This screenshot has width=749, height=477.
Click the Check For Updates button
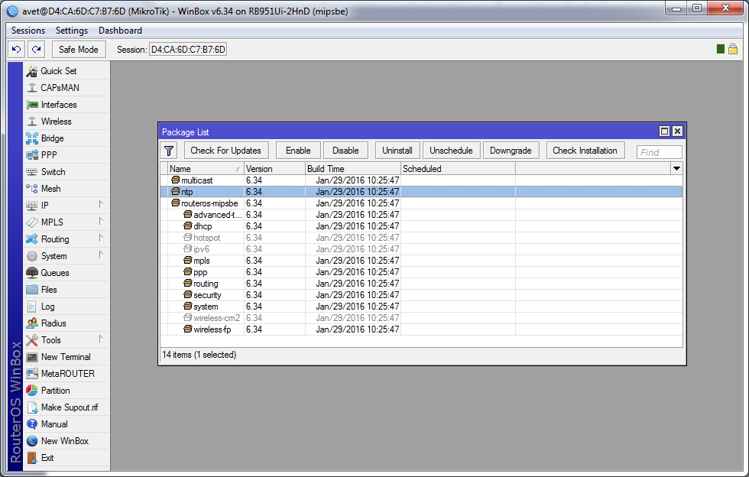pyautogui.click(x=225, y=151)
